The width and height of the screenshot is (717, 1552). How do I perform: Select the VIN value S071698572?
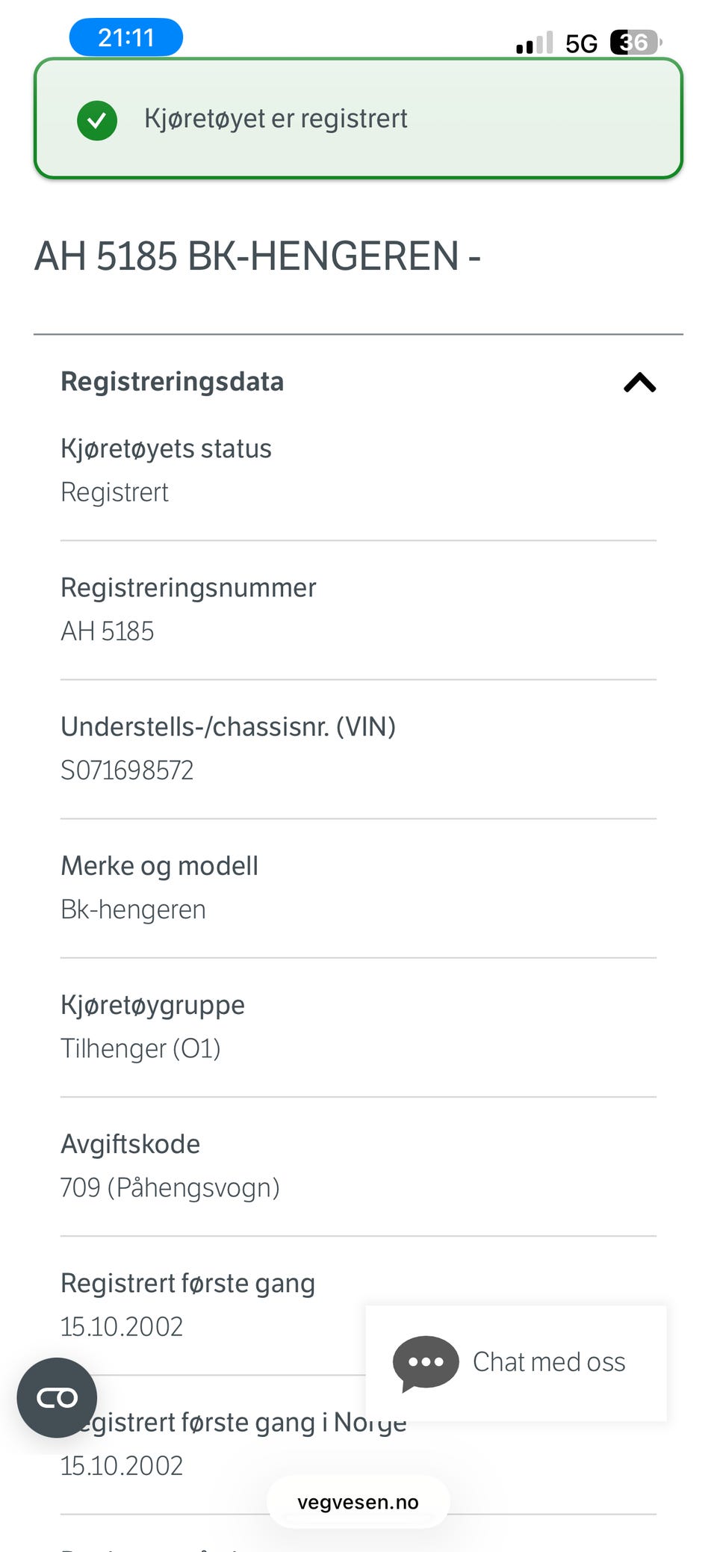pos(127,770)
